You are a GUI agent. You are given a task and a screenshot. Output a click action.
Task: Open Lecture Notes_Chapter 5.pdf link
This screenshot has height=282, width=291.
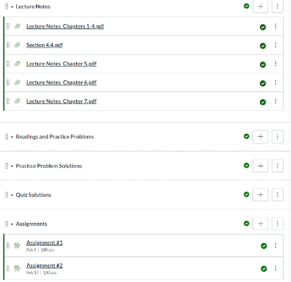point(62,64)
